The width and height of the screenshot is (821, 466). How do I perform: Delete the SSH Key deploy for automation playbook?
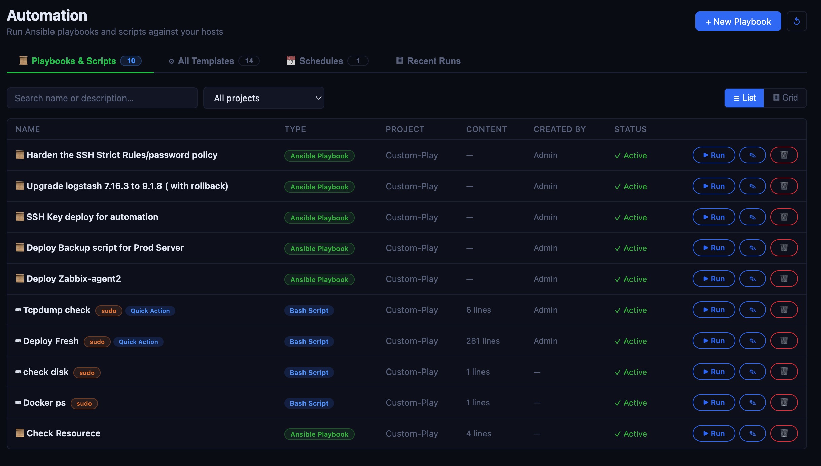tap(784, 217)
